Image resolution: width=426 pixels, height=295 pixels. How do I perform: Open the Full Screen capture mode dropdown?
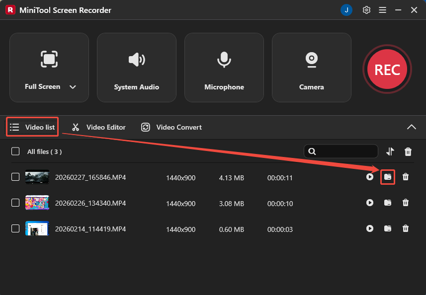(x=73, y=86)
